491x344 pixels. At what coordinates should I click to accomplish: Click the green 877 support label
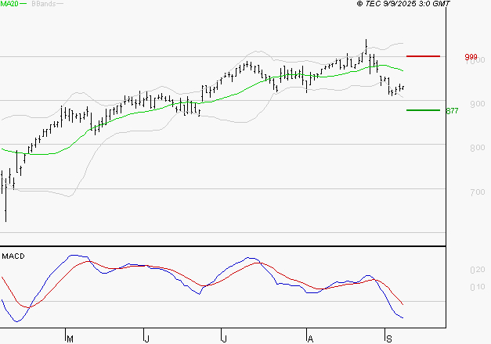(x=452, y=111)
